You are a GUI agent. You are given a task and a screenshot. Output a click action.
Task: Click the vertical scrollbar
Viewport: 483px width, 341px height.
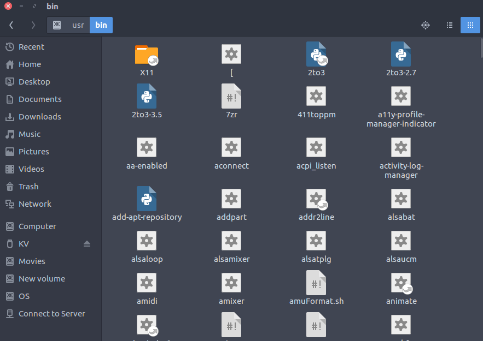pos(480,49)
